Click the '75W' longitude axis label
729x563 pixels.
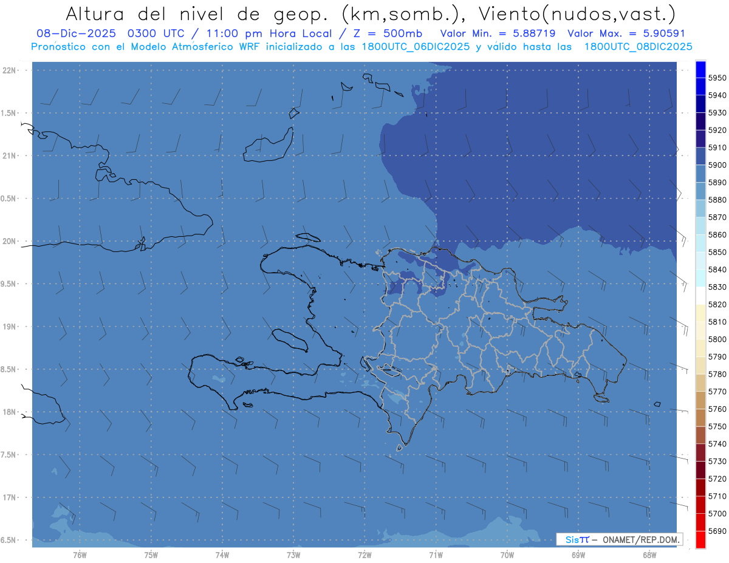(151, 555)
